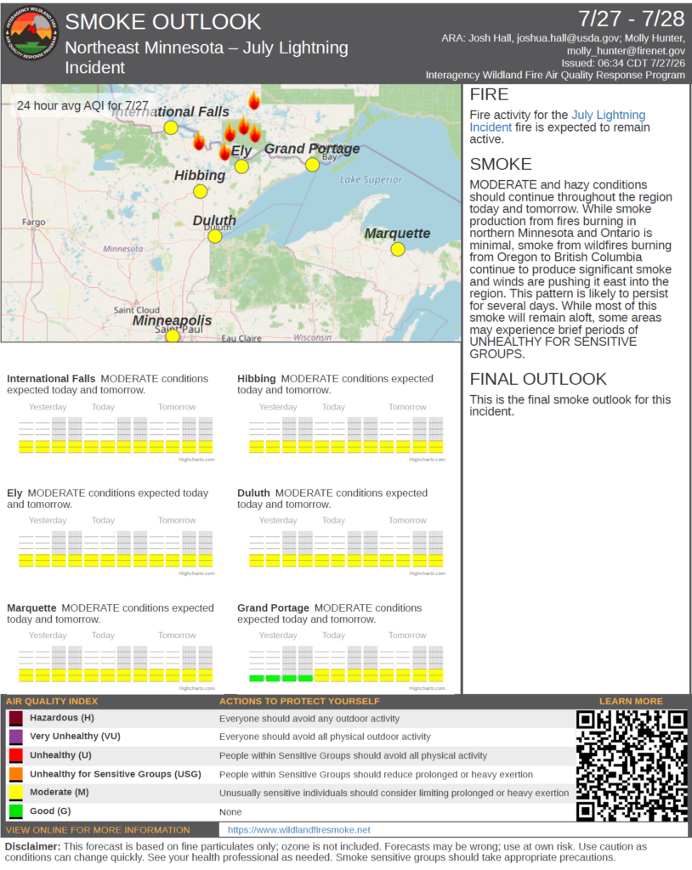The image size is (692, 870).
Task: Click the 'Duluth' forecast heading
Action: click(253, 493)
